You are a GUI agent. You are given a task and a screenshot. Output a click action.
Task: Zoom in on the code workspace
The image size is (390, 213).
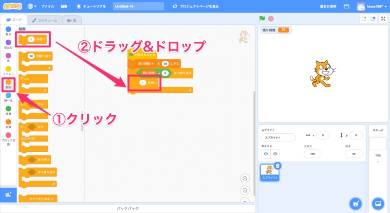tap(245, 178)
